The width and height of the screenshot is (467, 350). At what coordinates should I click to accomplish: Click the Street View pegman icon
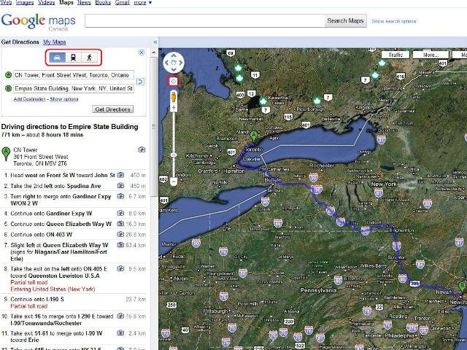click(x=174, y=94)
